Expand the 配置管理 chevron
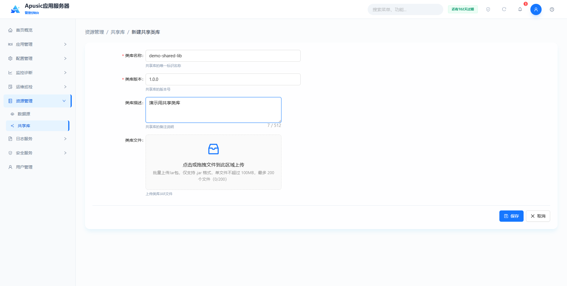567x286 pixels. (65, 58)
